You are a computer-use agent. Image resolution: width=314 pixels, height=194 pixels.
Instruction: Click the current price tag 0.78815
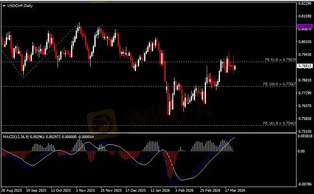pyautogui.click(x=305, y=66)
